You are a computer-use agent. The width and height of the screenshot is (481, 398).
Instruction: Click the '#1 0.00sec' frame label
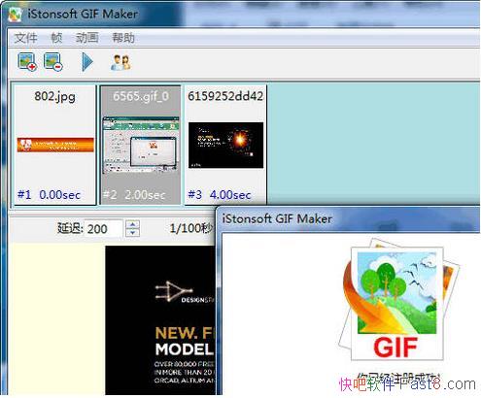pyautogui.click(x=49, y=195)
